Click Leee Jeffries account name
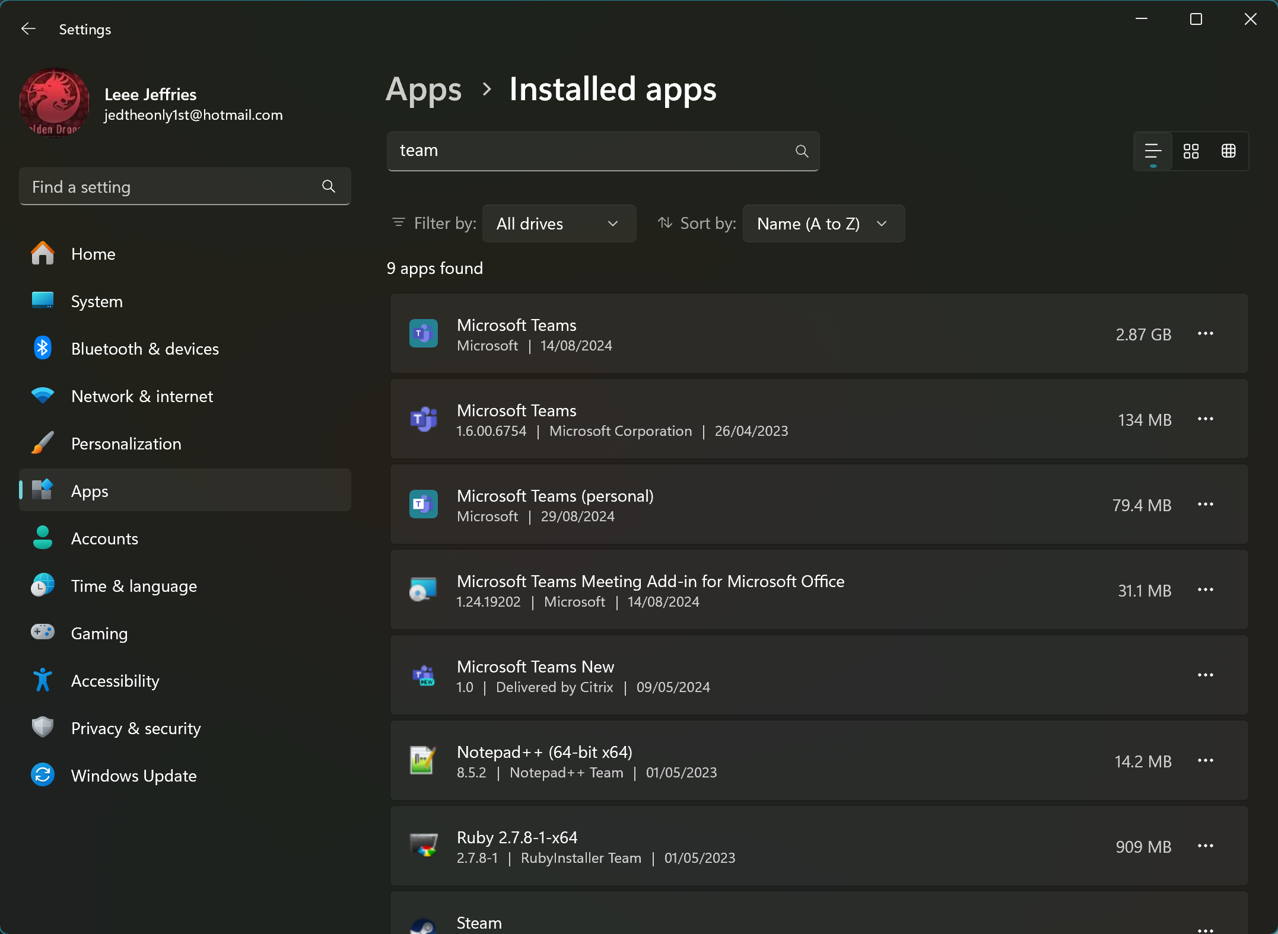The height and width of the screenshot is (934, 1278). tap(150, 94)
